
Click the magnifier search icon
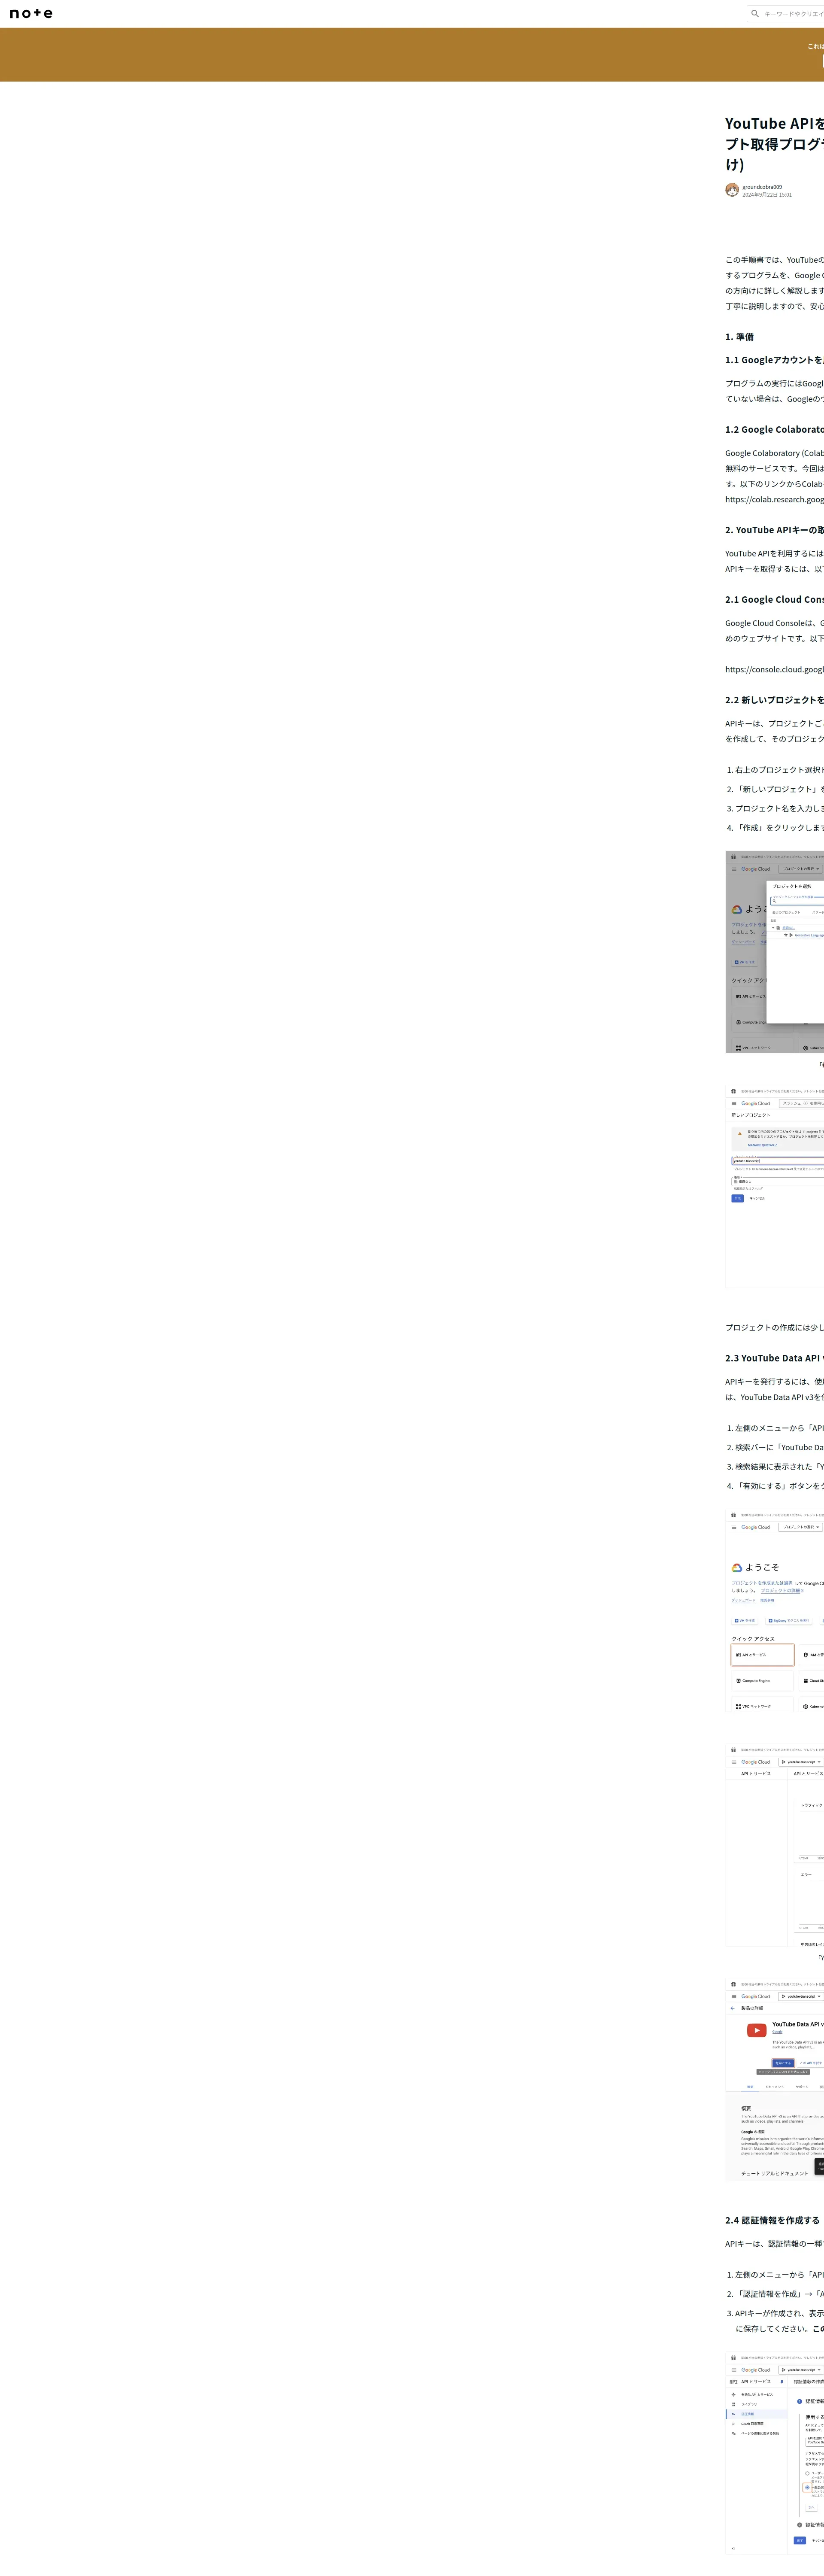[x=755, y=14]
